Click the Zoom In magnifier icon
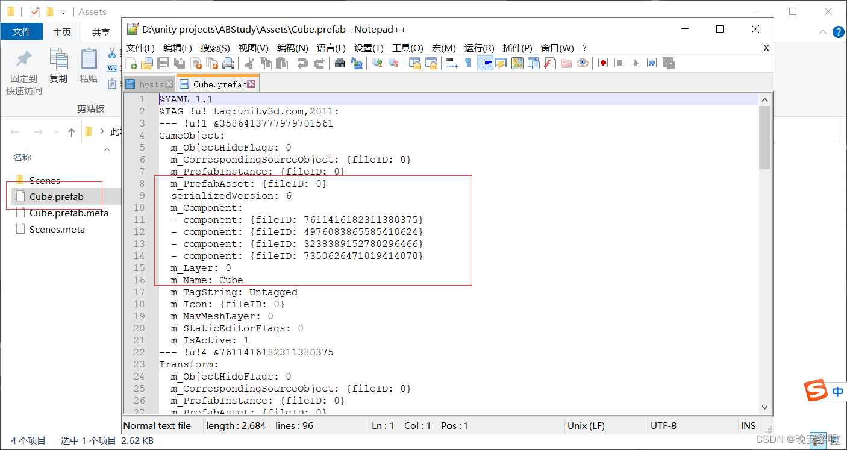Image resolution: width=847 pixels, height=450 pixels. point(377,63)
